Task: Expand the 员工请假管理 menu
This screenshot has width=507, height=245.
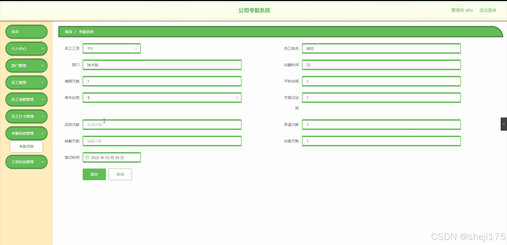Action: click(26, 100)
